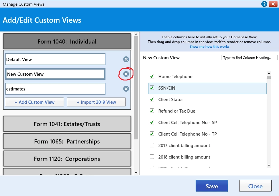Click the column list scroll up arrow
279x196 pixels.
(x=269, y=73)
